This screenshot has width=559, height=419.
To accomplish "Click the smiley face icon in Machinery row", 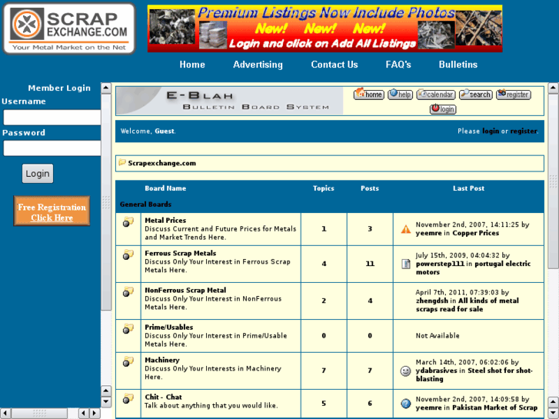I will (405, 371).
